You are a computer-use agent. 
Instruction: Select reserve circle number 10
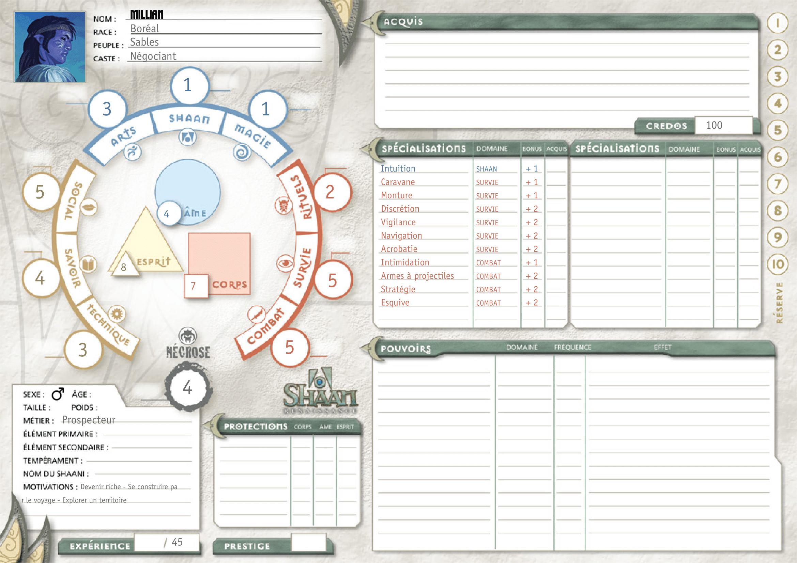pos(778,264)
